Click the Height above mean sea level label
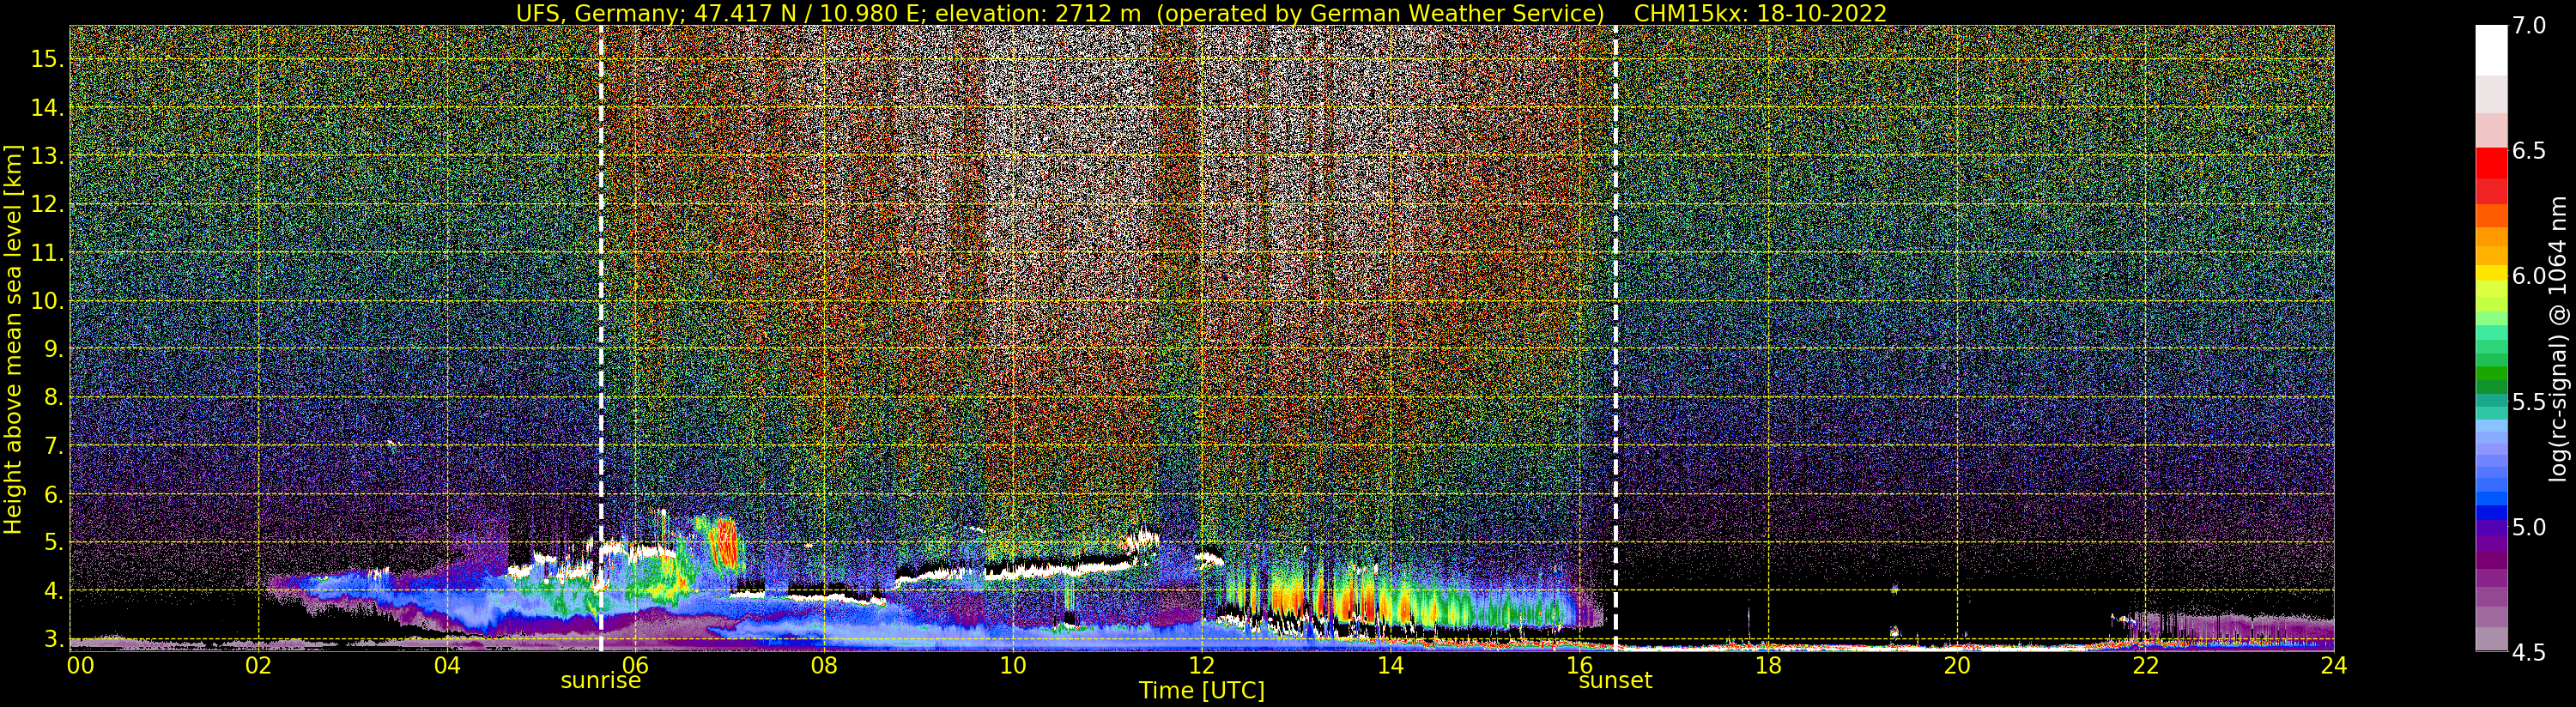This screenshot has height=707, width=2576. tap(13, 340)
